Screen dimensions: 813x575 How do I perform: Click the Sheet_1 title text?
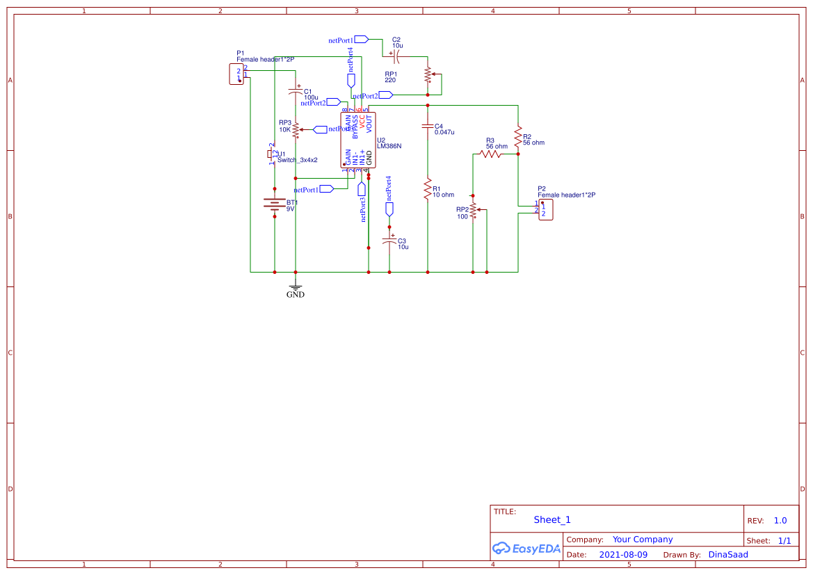pos(552,519)
